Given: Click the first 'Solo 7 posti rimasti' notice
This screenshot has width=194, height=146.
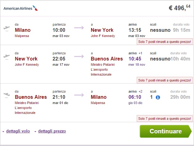Looking at the screenshot, I should coord(164,41).
